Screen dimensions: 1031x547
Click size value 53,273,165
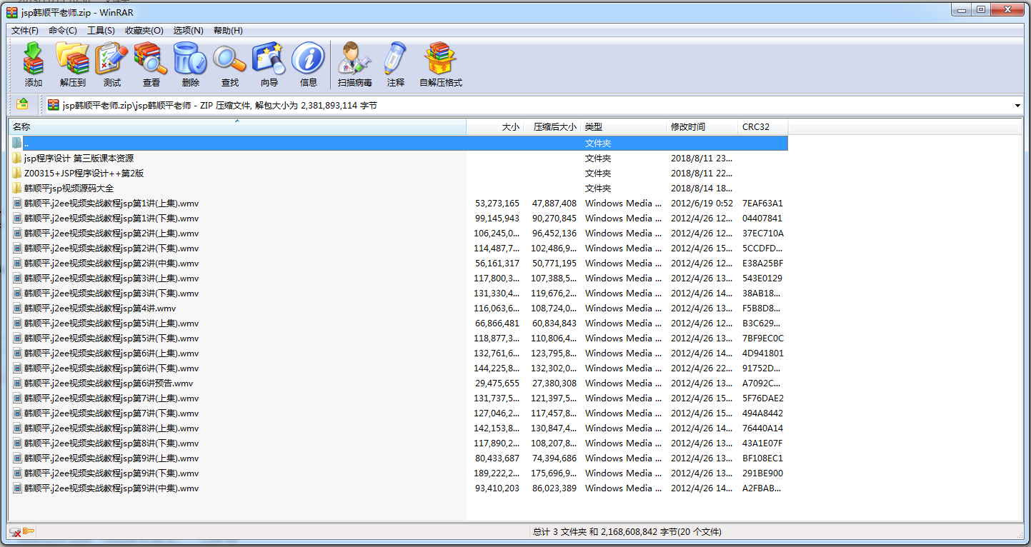coord(497,203)
